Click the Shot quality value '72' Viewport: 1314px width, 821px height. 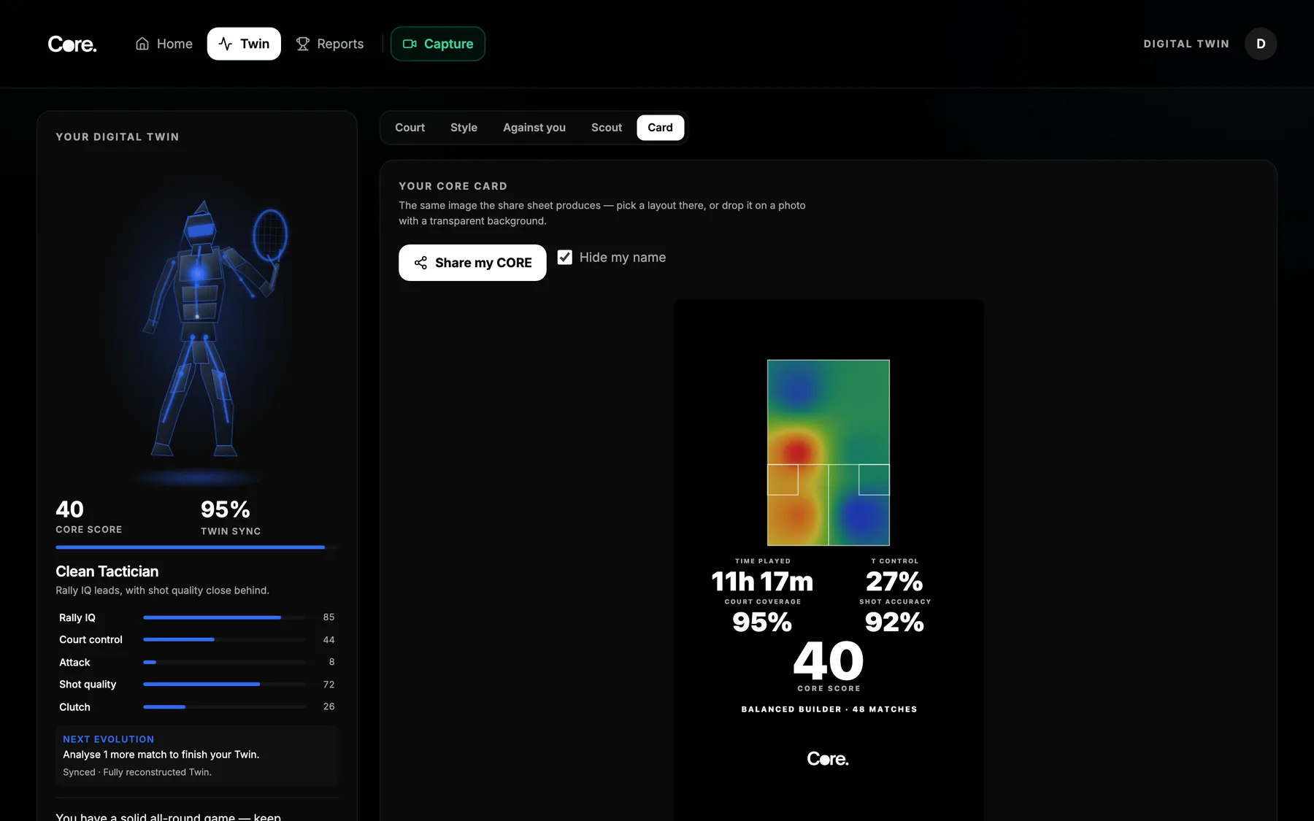point(328,685)
